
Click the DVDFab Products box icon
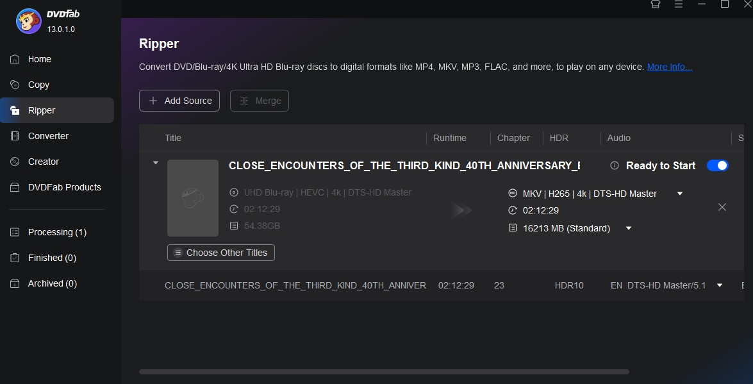tap(15, 187)
